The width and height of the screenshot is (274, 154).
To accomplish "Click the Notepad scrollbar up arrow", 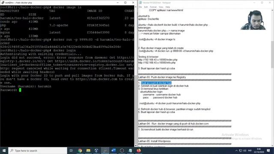I will pos(272,10).
